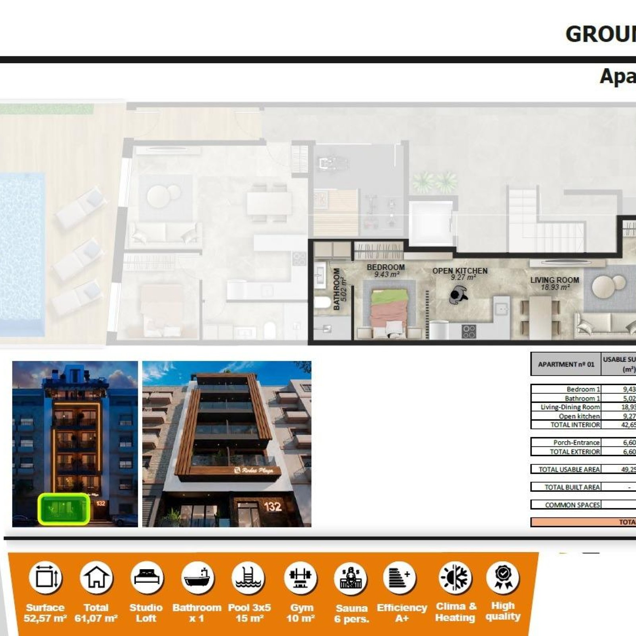Click the orange TOTAL row in table
The height and width of the screenshot is (636, 636).
point(584,522)
